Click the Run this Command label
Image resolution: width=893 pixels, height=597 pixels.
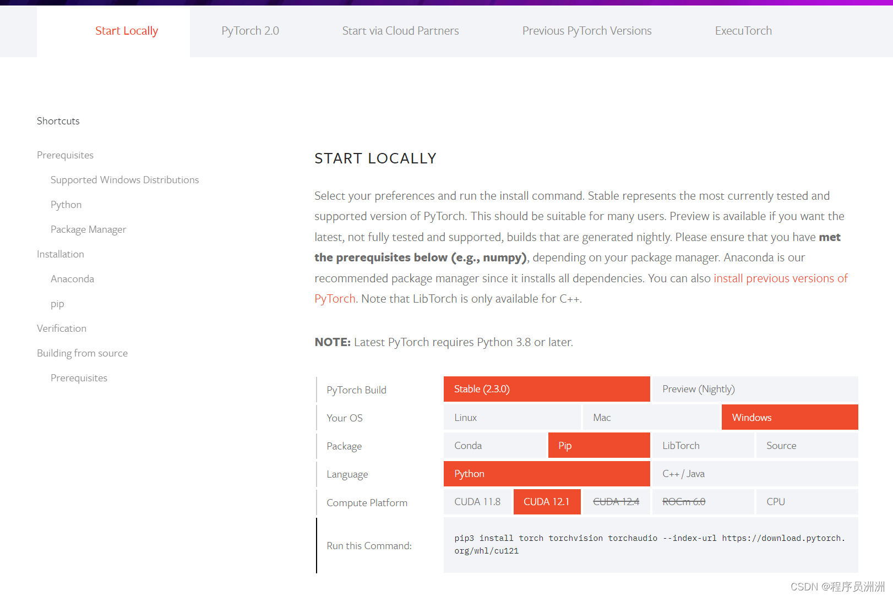(369, 546)
